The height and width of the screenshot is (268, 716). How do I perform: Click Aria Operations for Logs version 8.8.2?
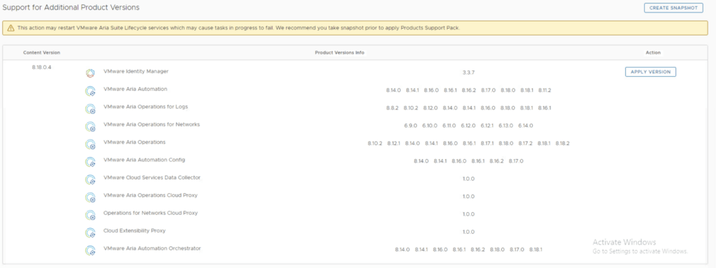pyautogui.click(x=392, y=108)
